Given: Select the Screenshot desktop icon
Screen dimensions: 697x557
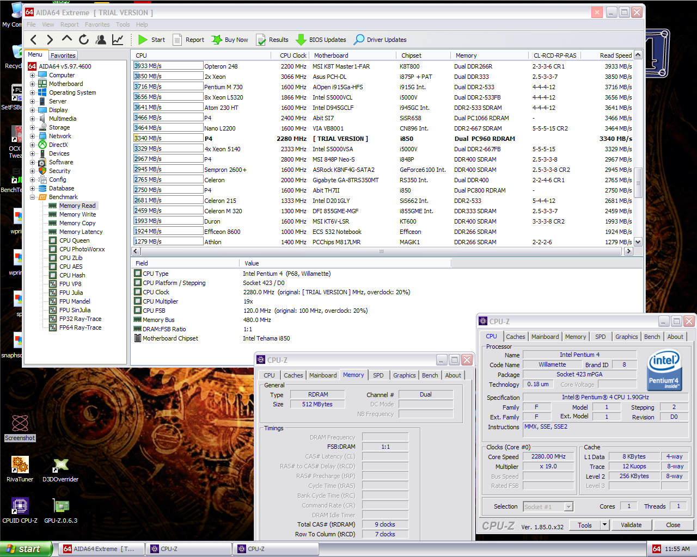Looking at the screenshot, I should pos(20,428).
